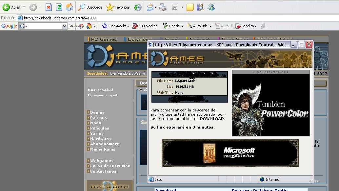Image resolution: width=339 pixels, height=191 pixels.
Task: Open the Hardware category
Action: (x=100, y=138)
